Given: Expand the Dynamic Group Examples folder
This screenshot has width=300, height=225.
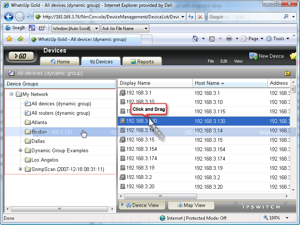Looking at the screenshot, I should tap(21, 150).
